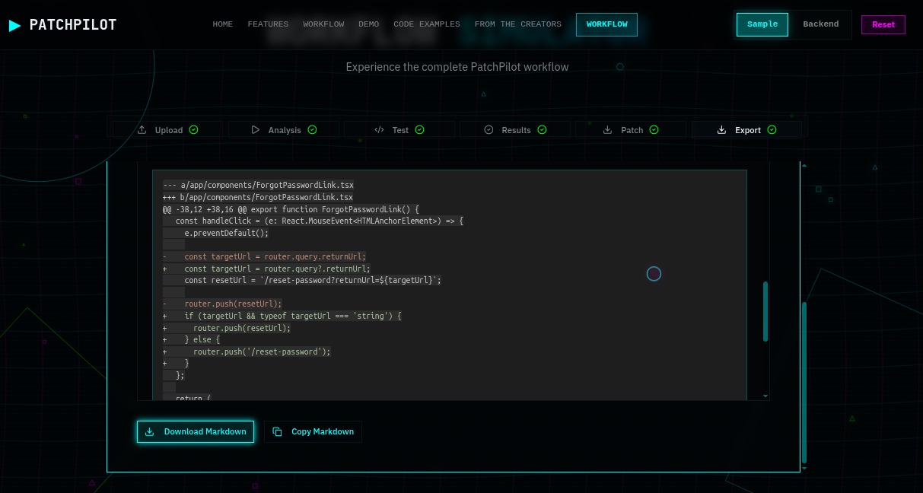Click the green checkmark next to Test
This screenshot has width=923, height=493.
click(x=419, y=130)
